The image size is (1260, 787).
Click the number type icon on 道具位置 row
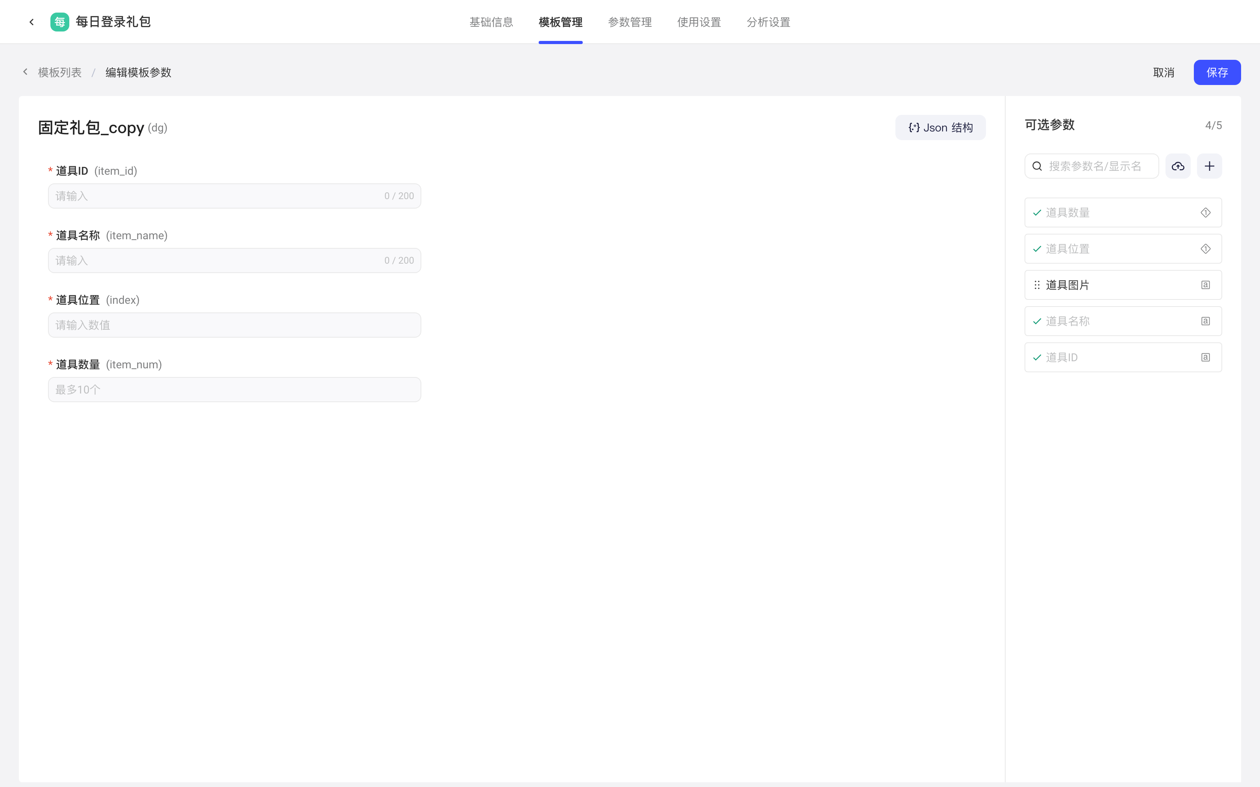coord(1205,249)
